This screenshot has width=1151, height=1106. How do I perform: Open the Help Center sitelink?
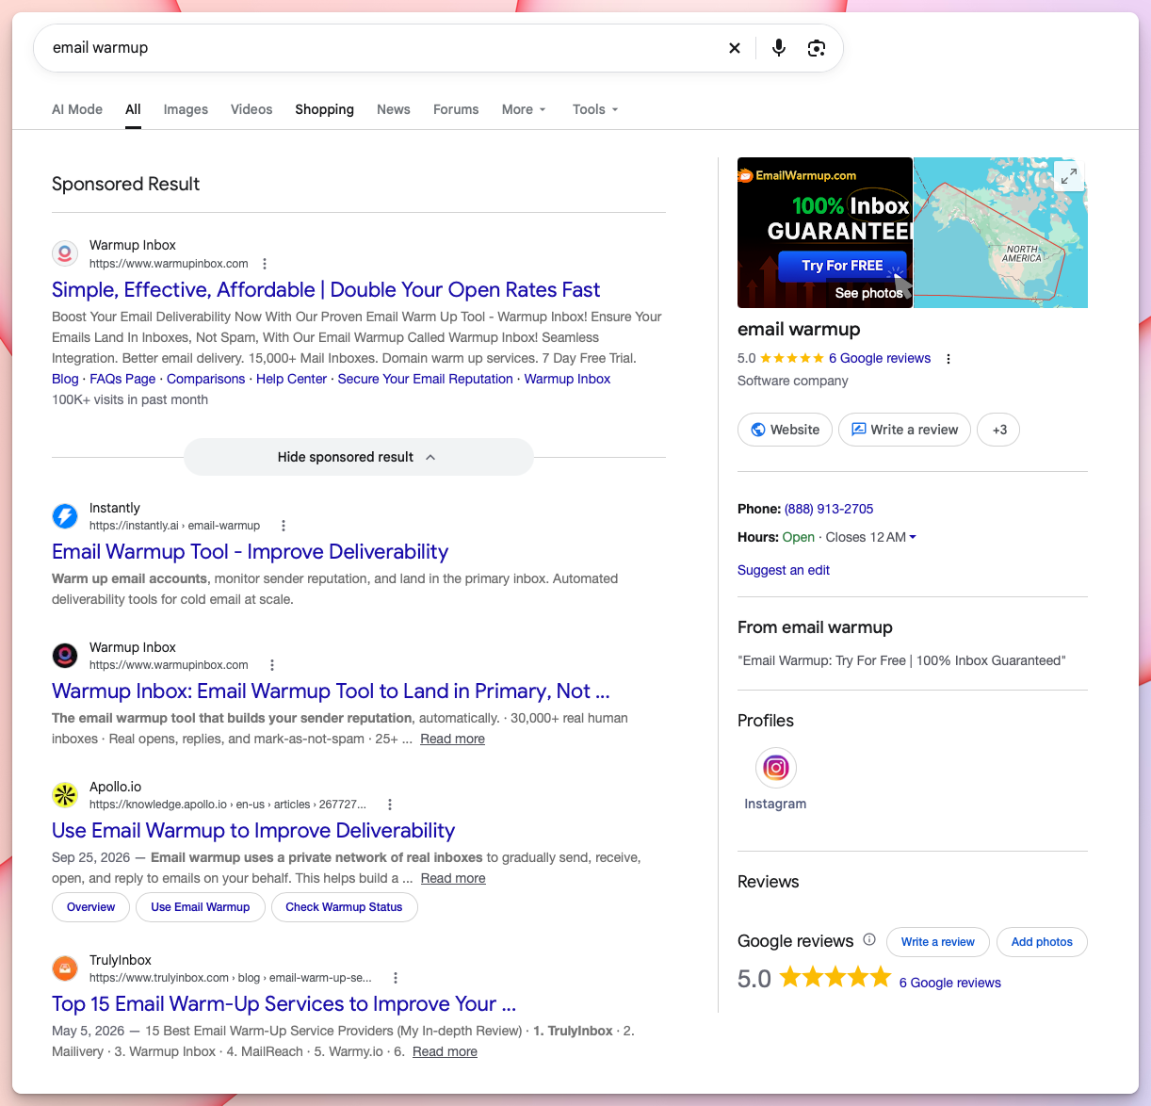coord(291,379)
